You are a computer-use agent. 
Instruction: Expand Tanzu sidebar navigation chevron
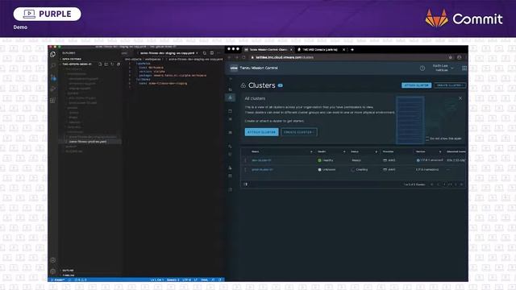231,79
